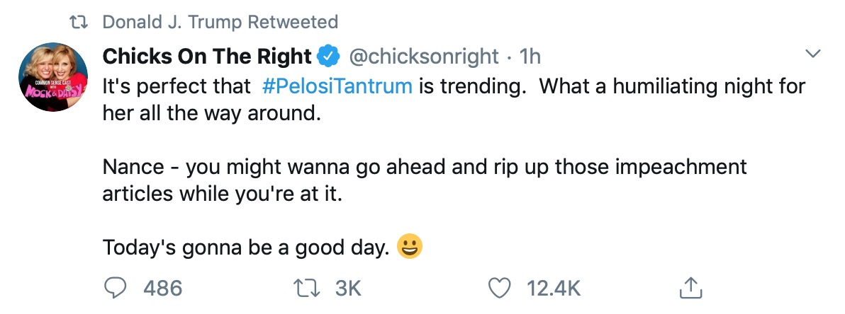Image resolution: width=845 pixels, height=314 pixels.
Task: Click the 12.4K likes count
Action: (554, 288)
